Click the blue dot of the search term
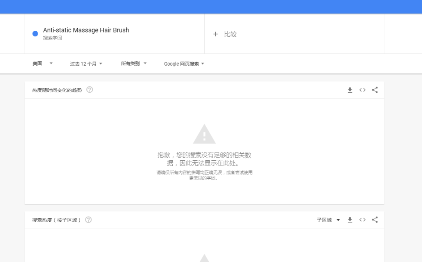The width and height of the screenshot is (422, 262). [x=35, y=34]
